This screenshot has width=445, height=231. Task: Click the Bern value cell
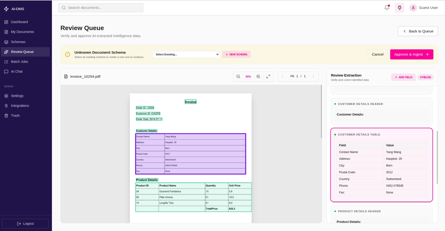pos(405,166)
